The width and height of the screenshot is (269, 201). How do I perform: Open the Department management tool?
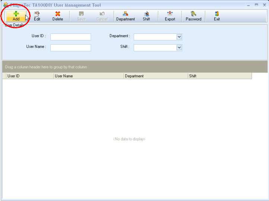tap(126, 16)
